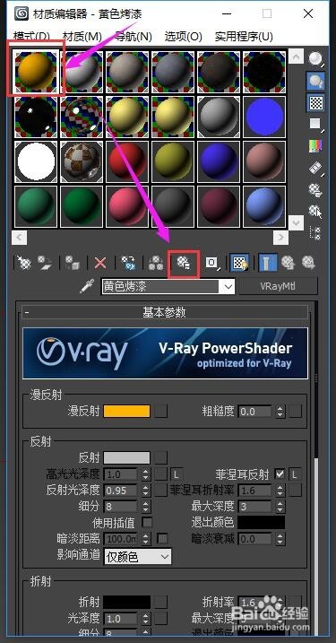Click the black 退出颜色 swatch
Screen dimensions: 336x643
click(x=262, y=523)
